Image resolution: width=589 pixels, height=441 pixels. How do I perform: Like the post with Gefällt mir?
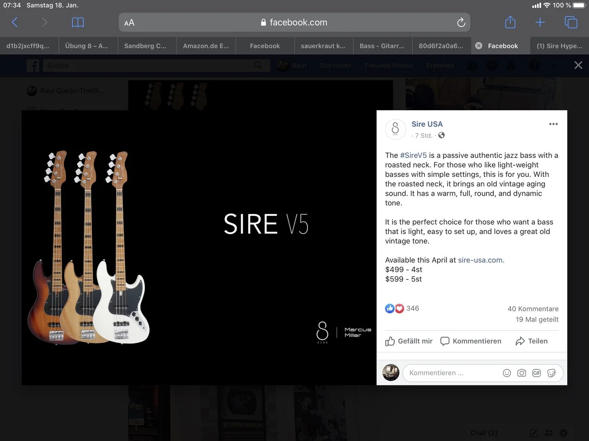(409, 341)
